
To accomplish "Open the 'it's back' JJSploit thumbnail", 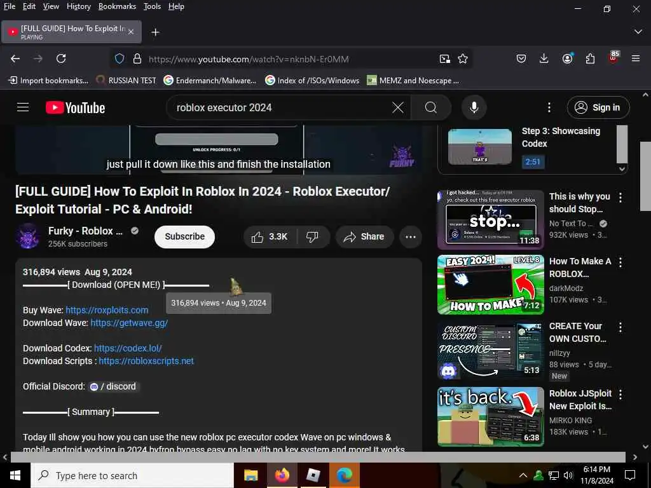I will coord(490,417).
